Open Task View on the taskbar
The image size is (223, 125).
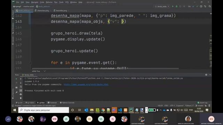79,110
